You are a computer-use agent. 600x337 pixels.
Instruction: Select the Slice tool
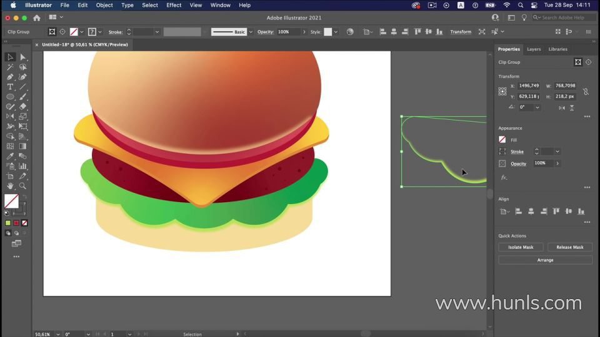[23, 176]
